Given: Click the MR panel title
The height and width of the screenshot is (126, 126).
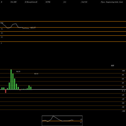Looking at the screenshot, I should [x=112, y=66].
